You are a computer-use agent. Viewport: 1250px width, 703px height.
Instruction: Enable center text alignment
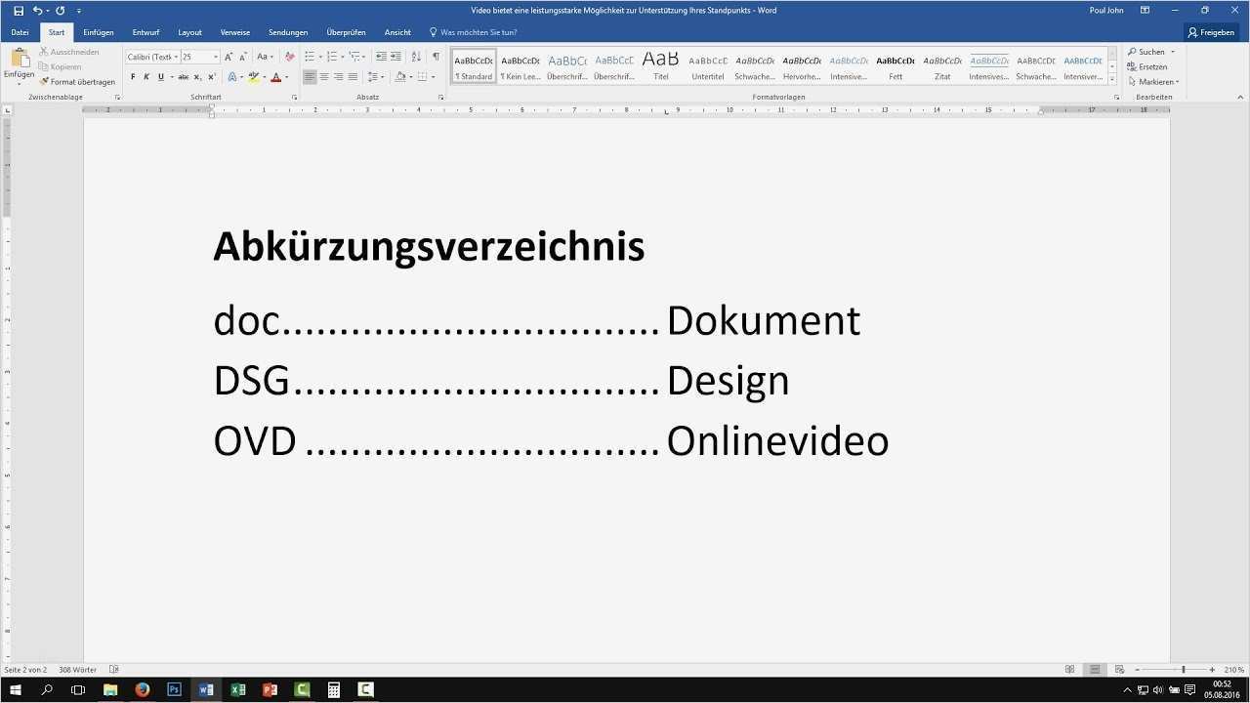click(324, 77)
